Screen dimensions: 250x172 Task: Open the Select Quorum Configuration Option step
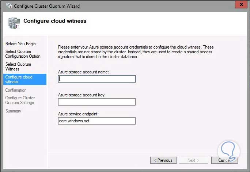(23, 54)
